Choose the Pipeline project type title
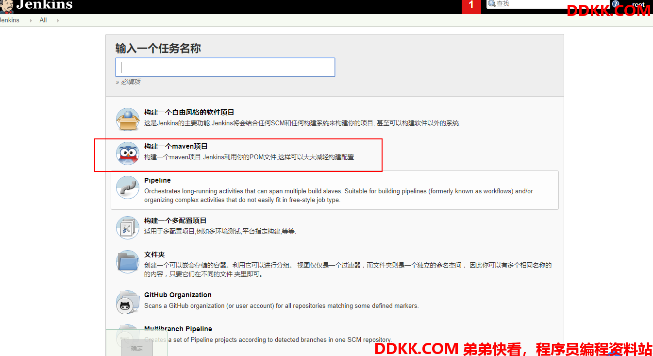This screenshot has height=356, width=653. [157, 180]
